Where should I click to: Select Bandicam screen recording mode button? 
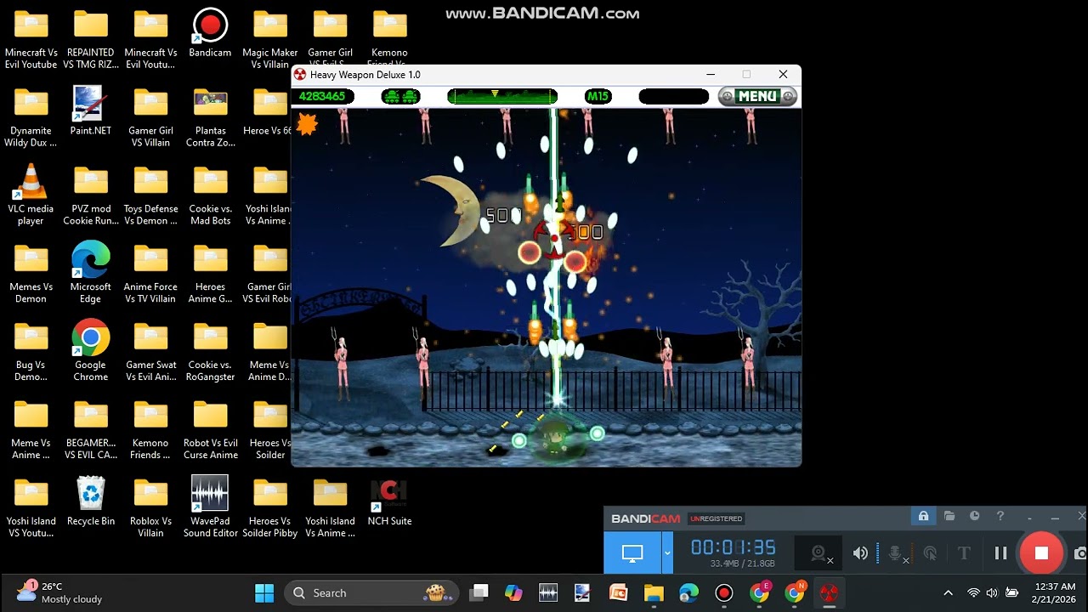(632, 553)
